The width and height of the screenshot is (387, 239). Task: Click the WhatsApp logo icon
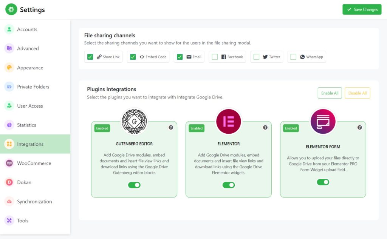[x=302, y=57]
